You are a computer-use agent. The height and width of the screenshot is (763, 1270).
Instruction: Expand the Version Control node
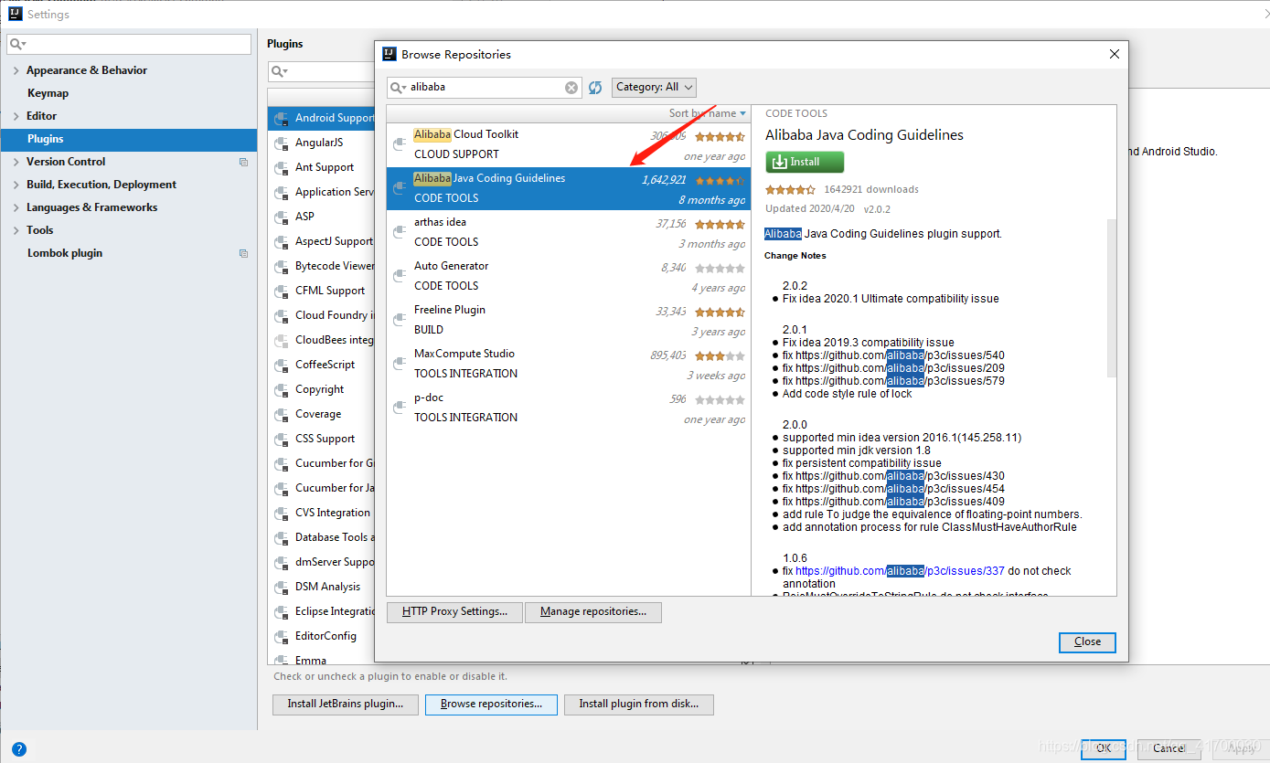pyautogui.click(x=16, y=162)
